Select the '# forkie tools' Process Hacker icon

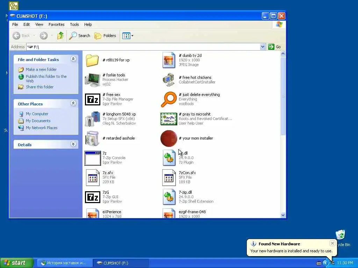coord(92,80)
